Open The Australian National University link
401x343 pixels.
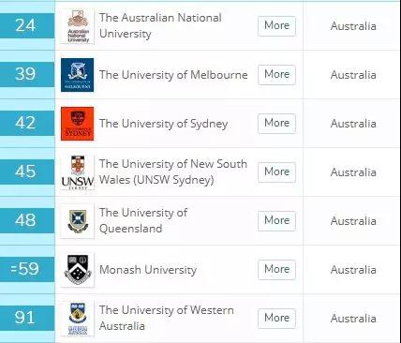click(x=160, y=25)
